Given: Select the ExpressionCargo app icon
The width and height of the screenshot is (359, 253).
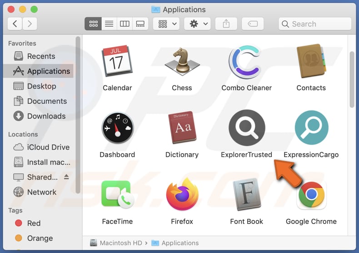Looking at the screenshot, I should click(x=311, y=128).
